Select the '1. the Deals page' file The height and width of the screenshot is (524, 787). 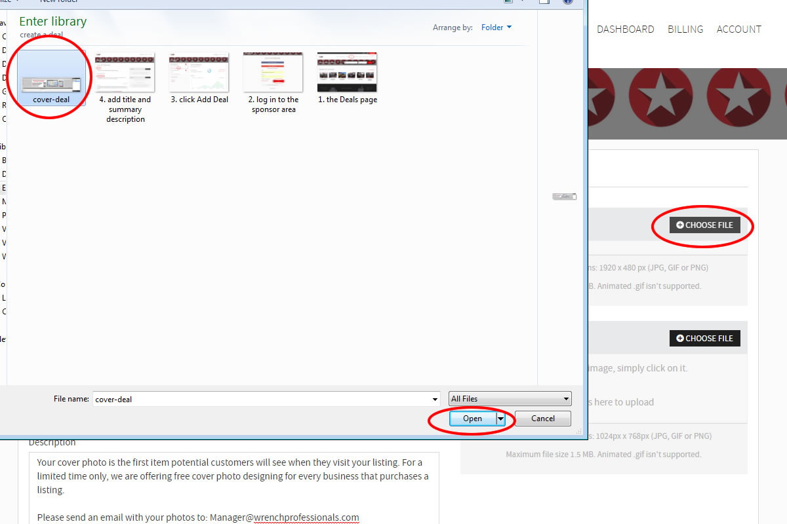point(348,78)
